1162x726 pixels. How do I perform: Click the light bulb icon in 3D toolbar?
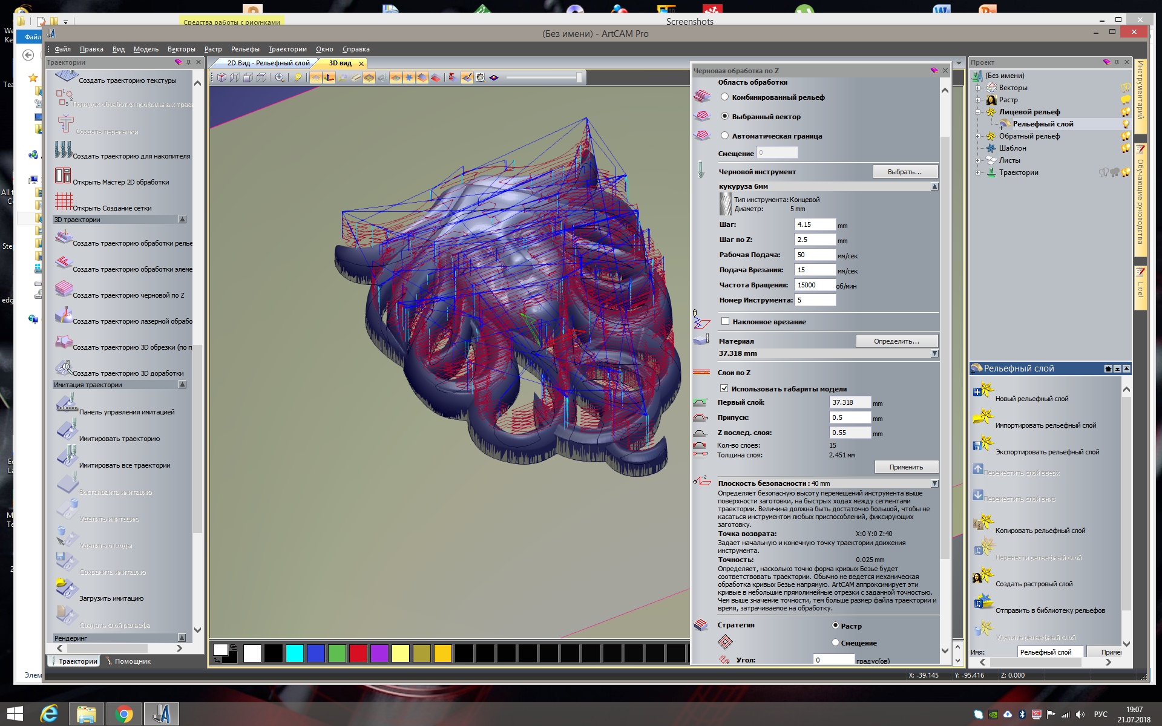(x=298, y=77)
